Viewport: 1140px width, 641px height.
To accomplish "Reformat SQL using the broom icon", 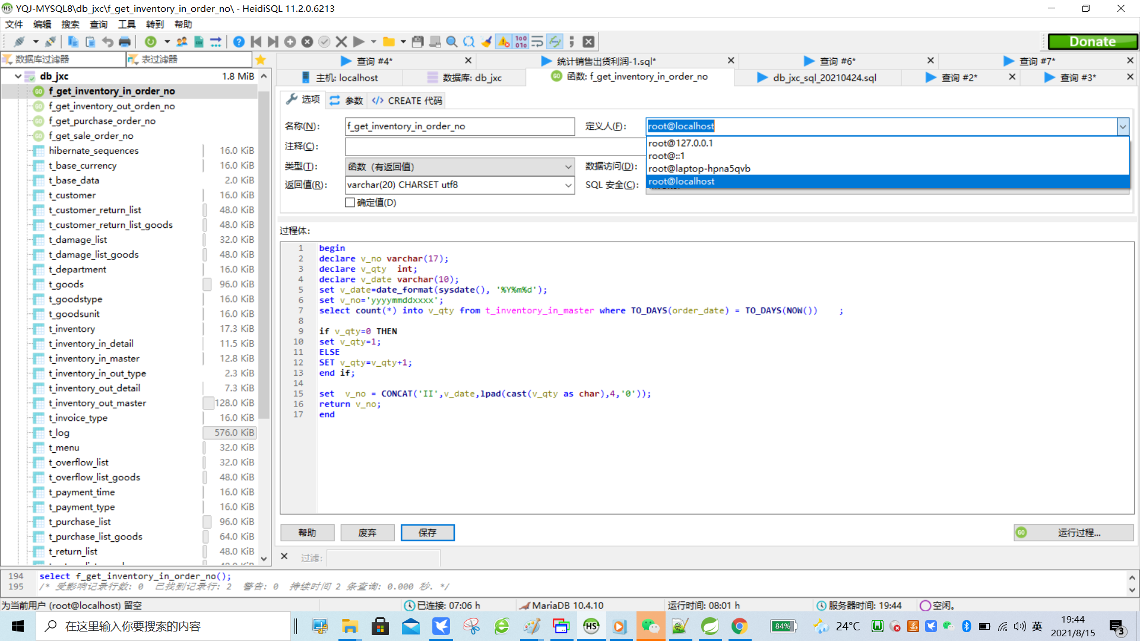I will [x=487, y=42].
